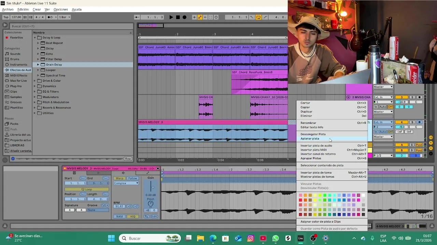Adjust the clip Gain slider
The width and height of the screenshot is (437, 245).
[151, 187]
